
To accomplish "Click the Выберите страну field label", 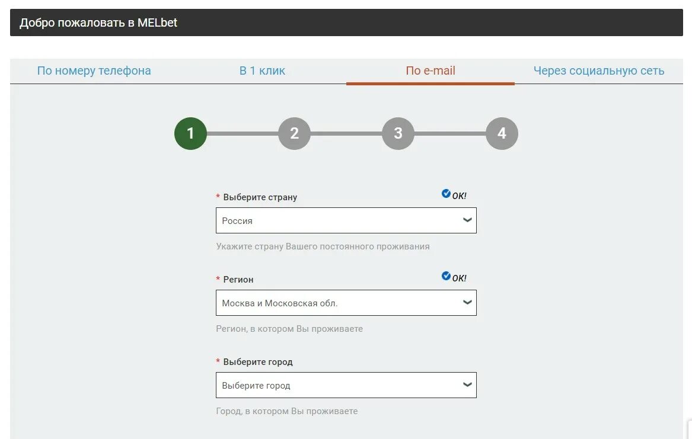I will click(260, 197).
